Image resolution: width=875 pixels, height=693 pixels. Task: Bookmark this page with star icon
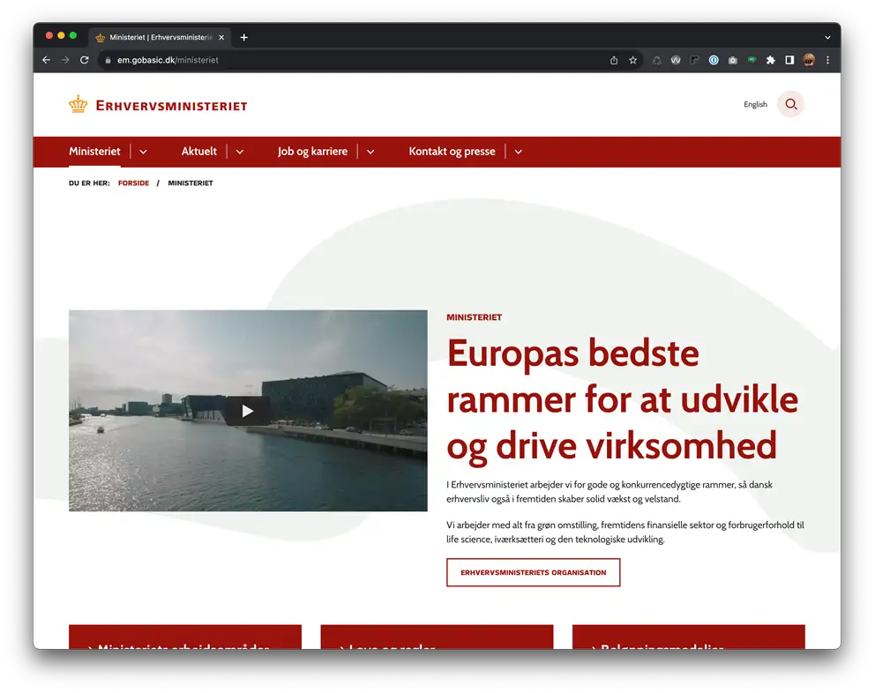pos(632,60)
